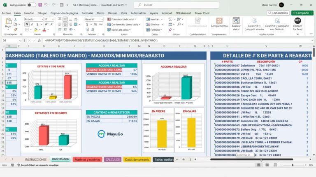Open the cell borders dropdown arrow
Screen dimensions: 316x177
tap(30, 29)
